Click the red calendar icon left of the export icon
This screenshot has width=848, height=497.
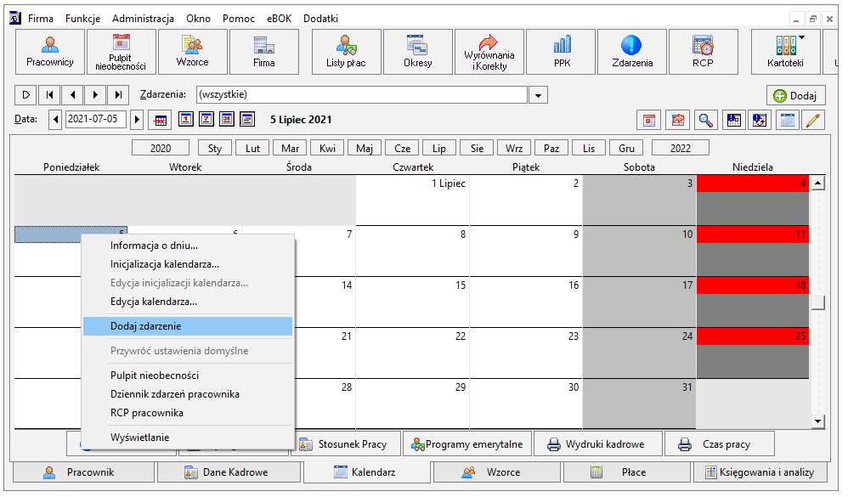(649, 120)
